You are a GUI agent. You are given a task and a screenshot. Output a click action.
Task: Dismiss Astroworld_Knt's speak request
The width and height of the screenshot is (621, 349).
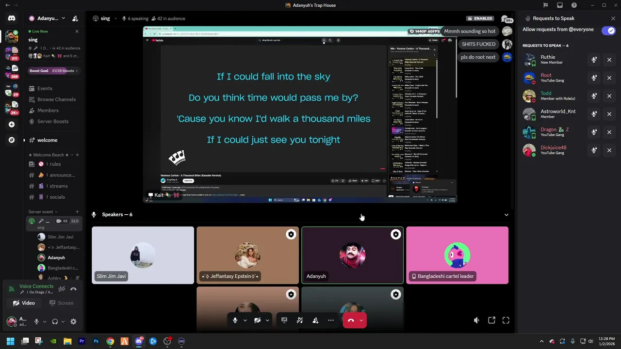pyautogui.click(x=609, y=114)
